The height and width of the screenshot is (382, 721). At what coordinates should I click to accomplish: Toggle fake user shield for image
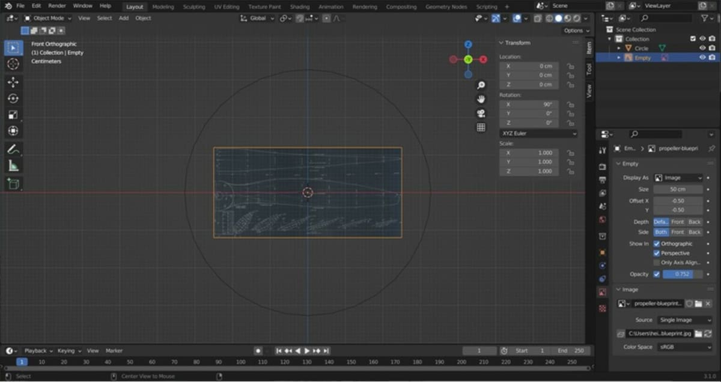click(x=689, y=303)
